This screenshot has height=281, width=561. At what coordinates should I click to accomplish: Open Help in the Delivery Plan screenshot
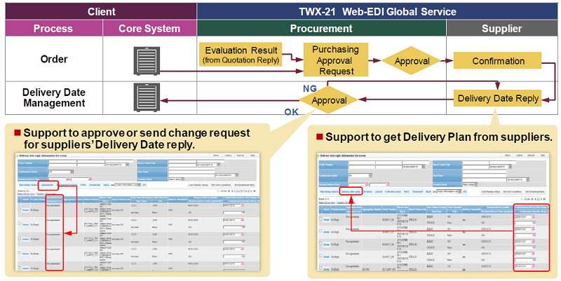tap(542, 155)
